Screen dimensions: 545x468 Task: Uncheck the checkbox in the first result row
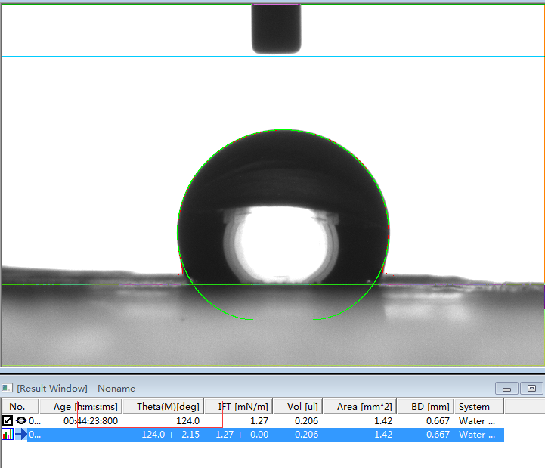[8, 420]
